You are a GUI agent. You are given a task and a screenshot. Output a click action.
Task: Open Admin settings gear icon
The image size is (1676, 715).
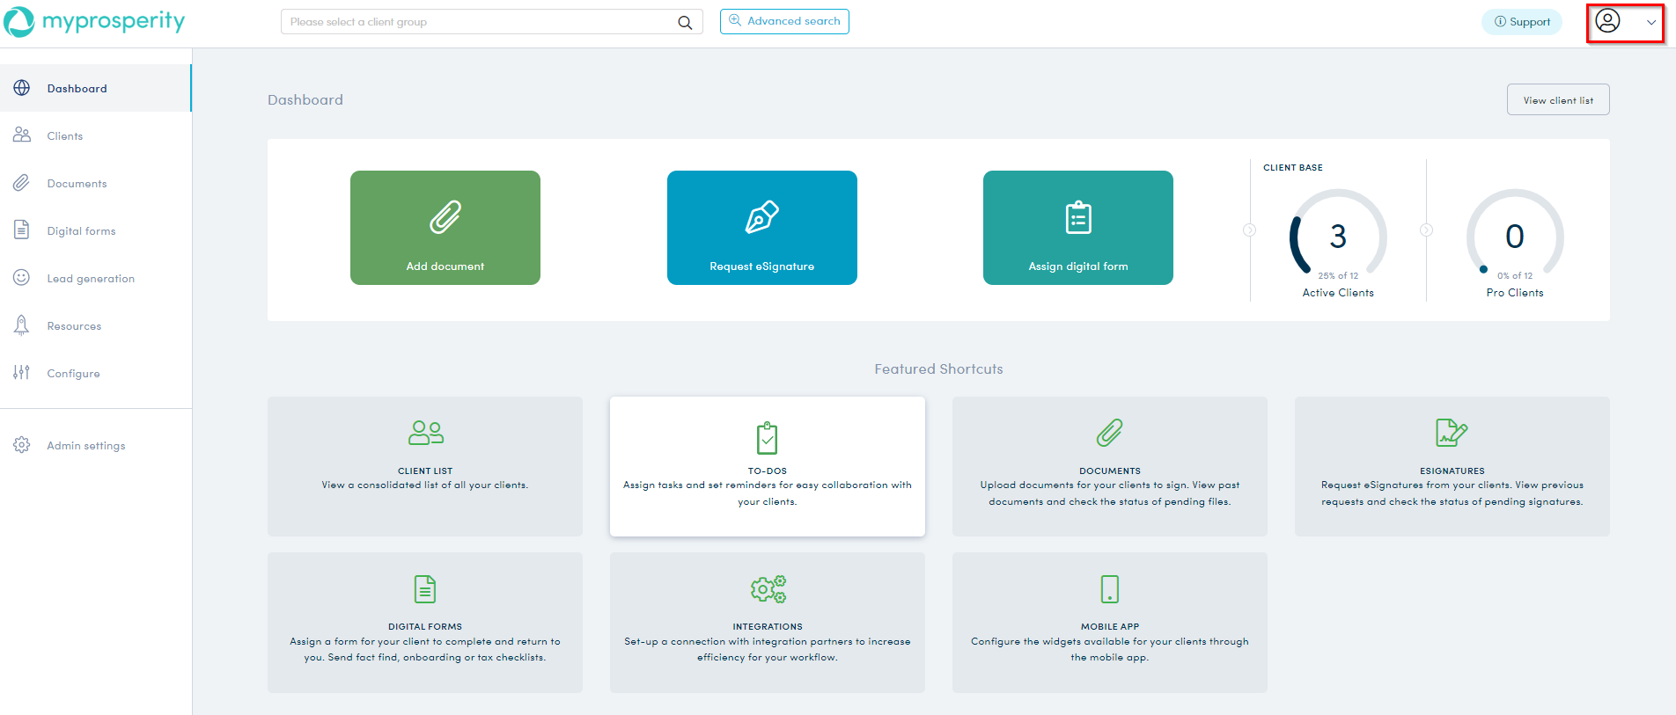click(x=22, y=445)
